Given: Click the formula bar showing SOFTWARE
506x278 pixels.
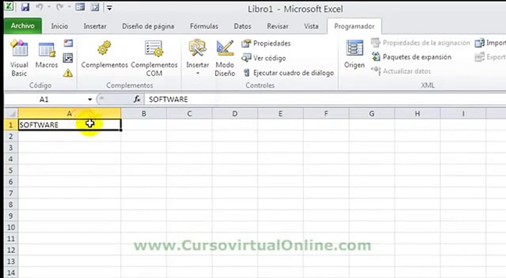Looking at the screenshot, I should (325, 100).
